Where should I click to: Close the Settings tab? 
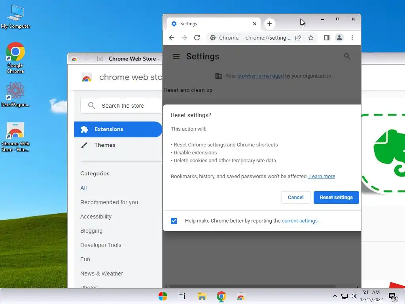255,24
